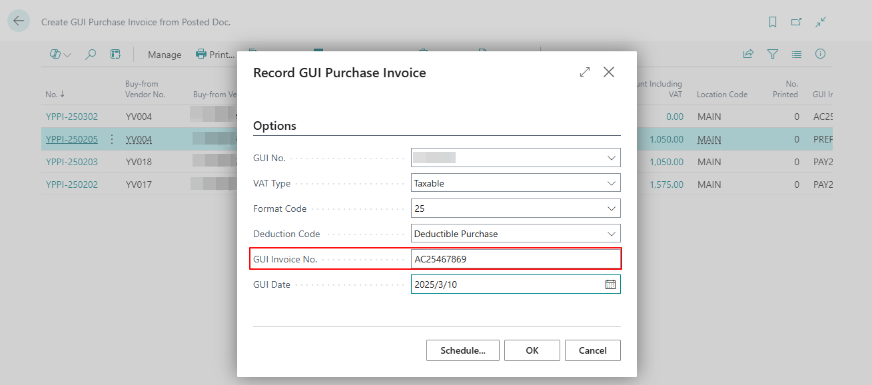Click the share icon in the toolbar
The width and height of the screenshot is (872, 385).
748,55
